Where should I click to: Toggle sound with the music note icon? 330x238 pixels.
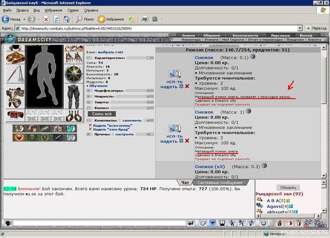click(251, 223)
